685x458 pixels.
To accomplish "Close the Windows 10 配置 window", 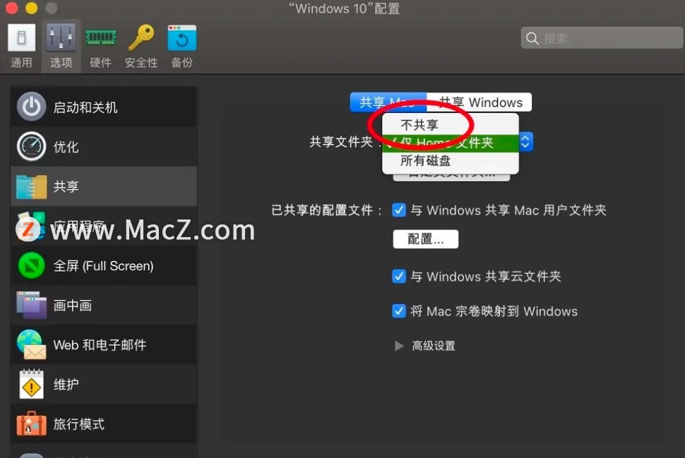I will pos(12,8).
